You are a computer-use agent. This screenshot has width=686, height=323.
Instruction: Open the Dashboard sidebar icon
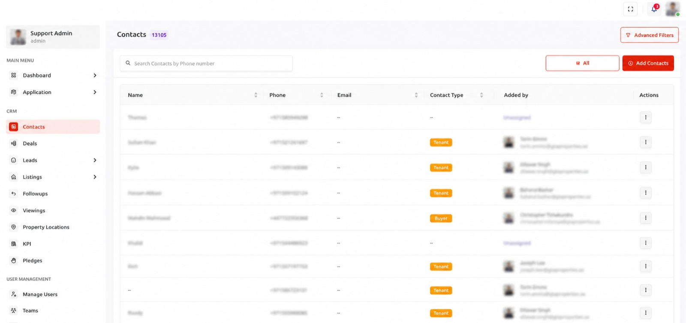point(14,75)
